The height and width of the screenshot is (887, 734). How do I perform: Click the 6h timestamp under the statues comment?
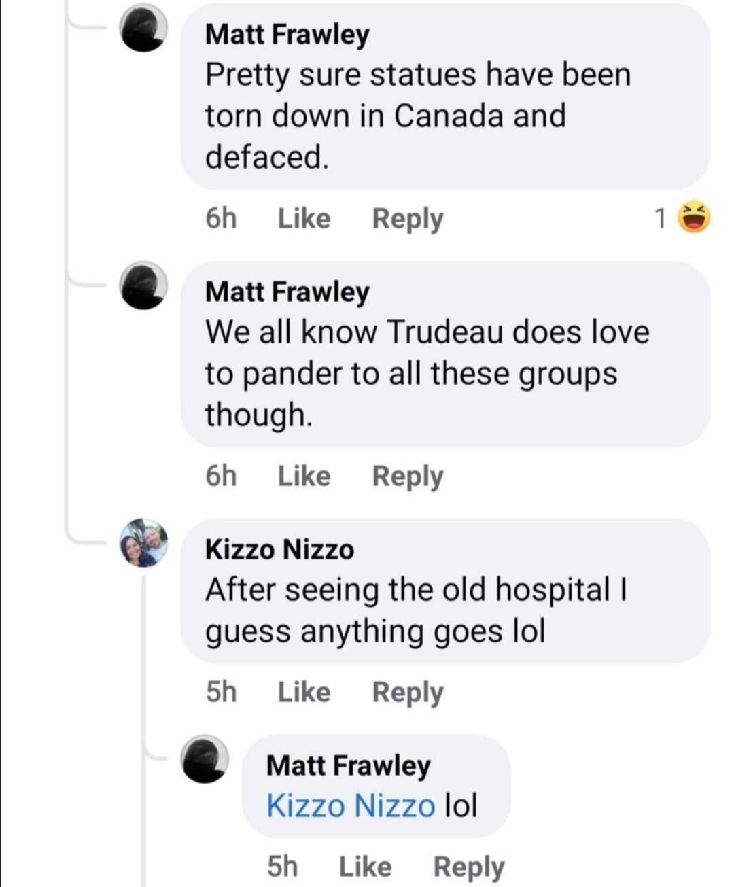pyautogui.click(x=221, y=219)
